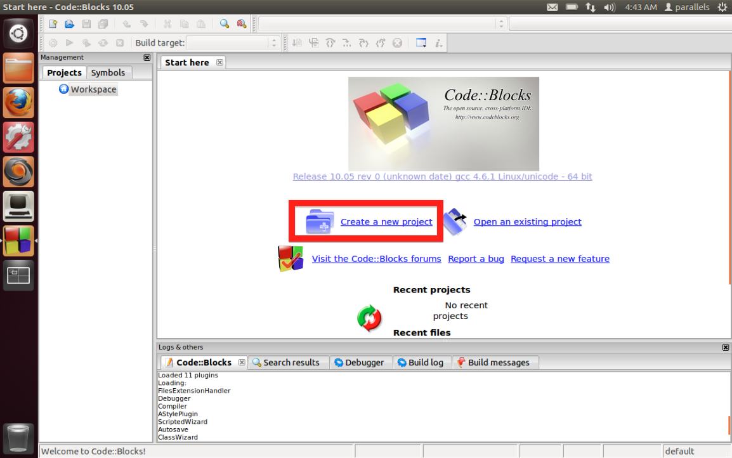Click the Step out debug icon
Image resolution: width=732 pixels, height=458 pixels.
point(381,43)
